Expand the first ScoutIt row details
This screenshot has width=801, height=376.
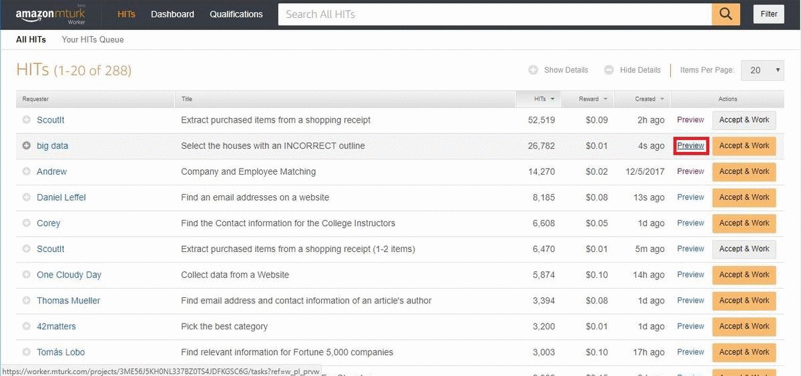pos(27,120)
